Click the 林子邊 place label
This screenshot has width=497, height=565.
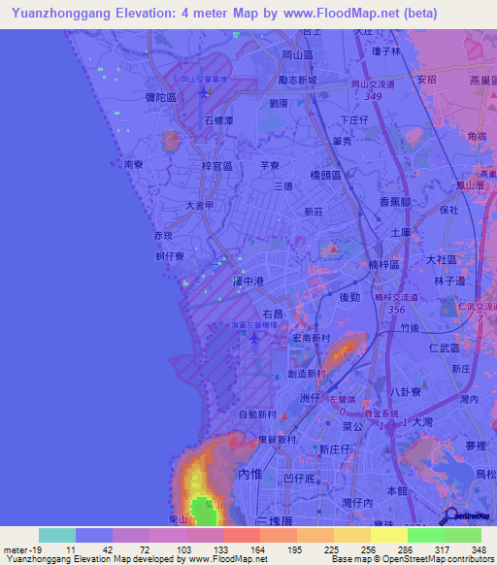pyautogui.click(x=449, y=282)
